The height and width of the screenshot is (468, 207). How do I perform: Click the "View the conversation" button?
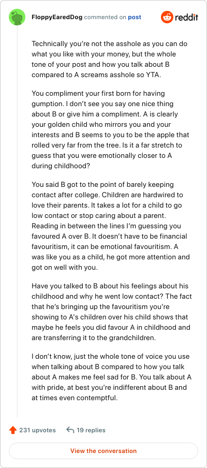(103, 451)
